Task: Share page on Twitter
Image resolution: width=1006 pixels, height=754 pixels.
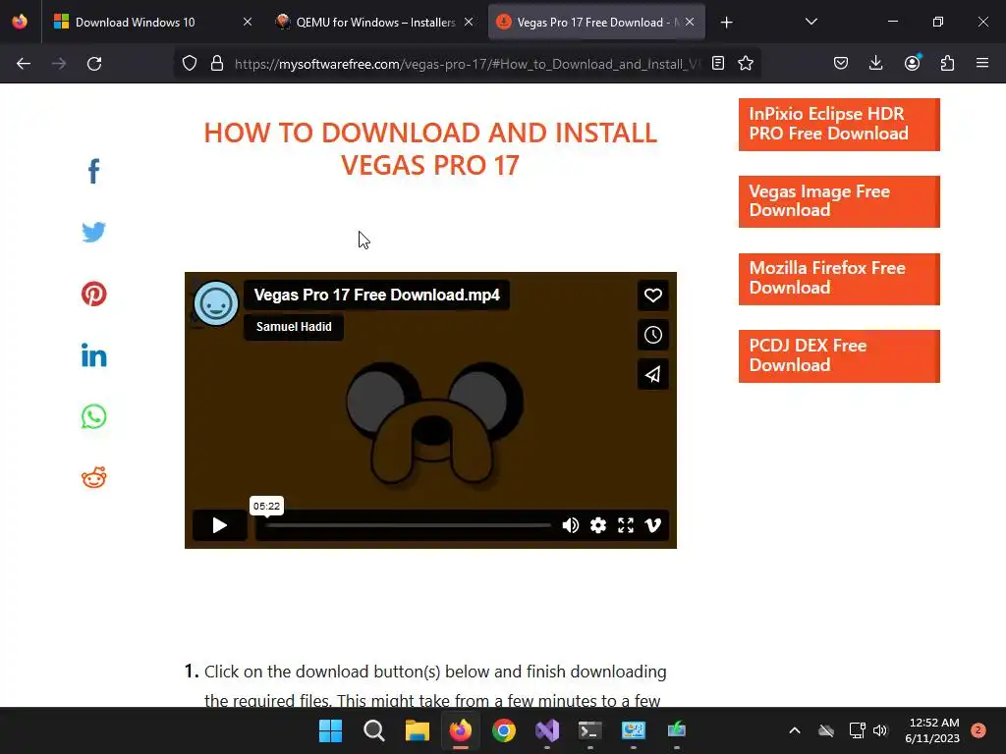Action: pos(93,232)
